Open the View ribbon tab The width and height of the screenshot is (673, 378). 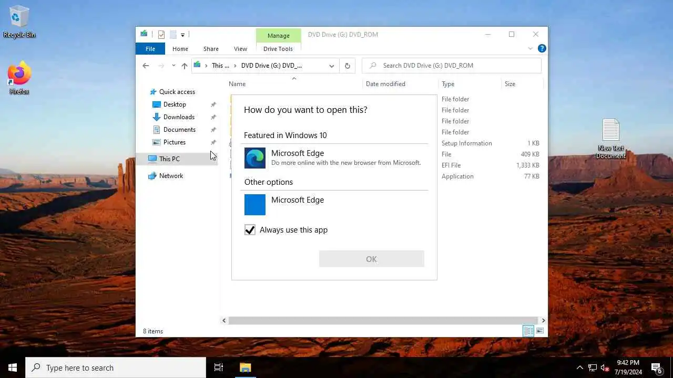(240, 49)
